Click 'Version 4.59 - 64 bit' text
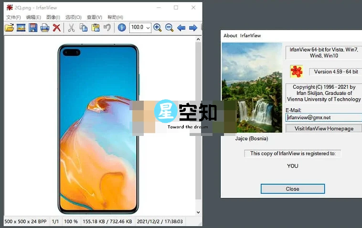 (x=336, y=72)
